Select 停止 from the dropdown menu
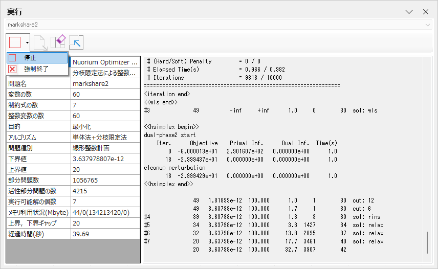Image resolution: width=438 pixels, height=269 pixels. point(37,58)
